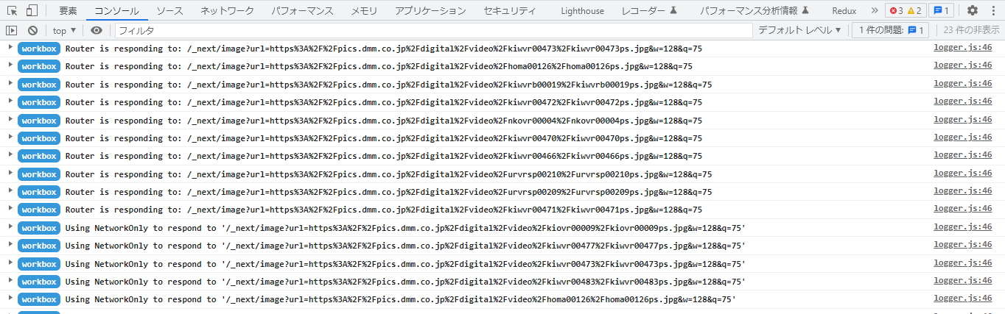The width and height of the screenshot is (1005, 314).
Task: Select the Router message text for kiwvr00466ps.jpg
Action: 384,156
